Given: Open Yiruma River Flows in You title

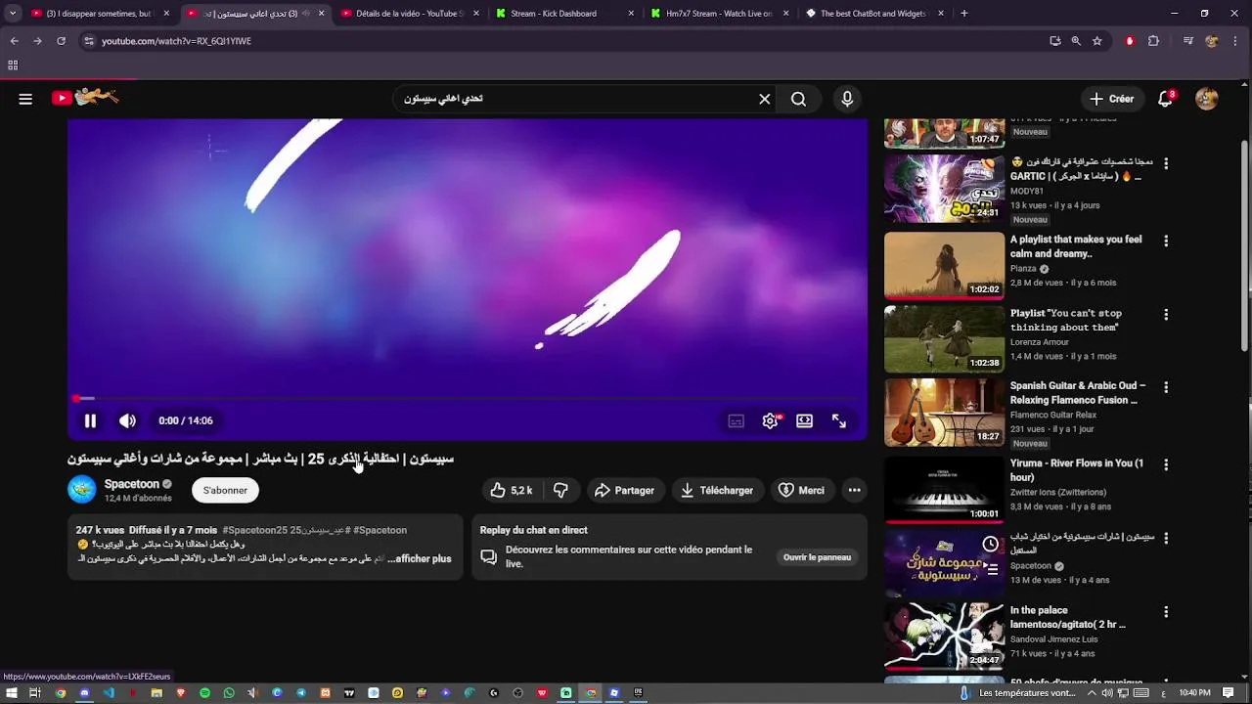Looking at the screenshot, I should point(1076,469).
